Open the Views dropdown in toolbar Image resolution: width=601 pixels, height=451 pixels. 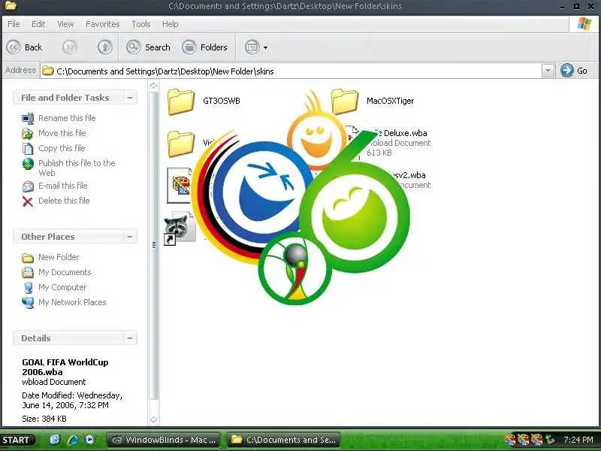tap(256, 47)
